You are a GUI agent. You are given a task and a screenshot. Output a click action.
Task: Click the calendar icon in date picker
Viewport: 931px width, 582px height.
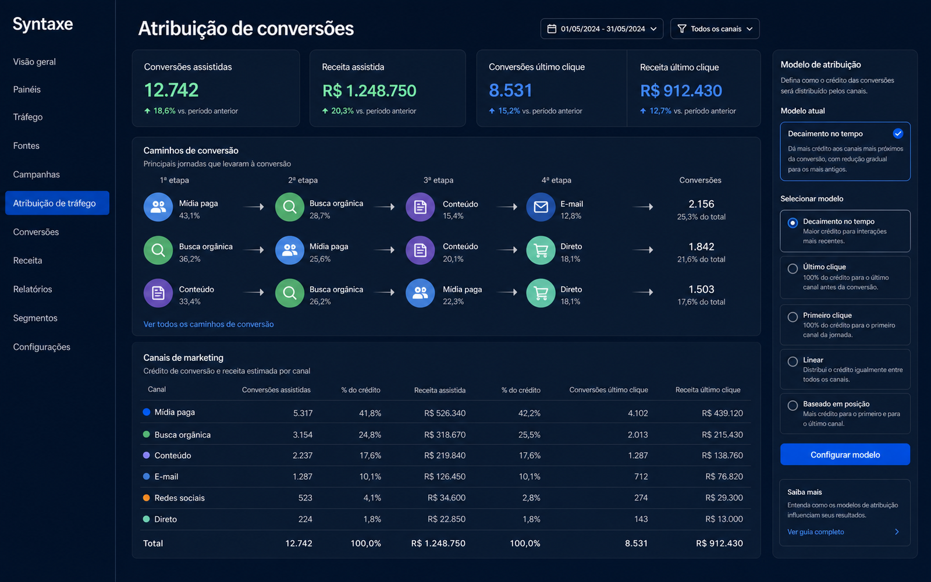pyautogui.click(x=552, y=29)
